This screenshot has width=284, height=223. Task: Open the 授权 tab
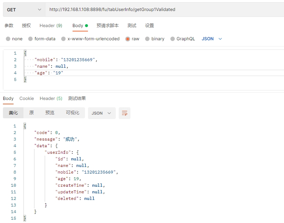click(26, 26)
